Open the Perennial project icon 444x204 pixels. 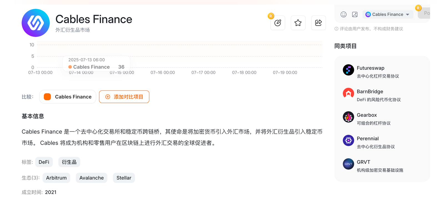348,141
